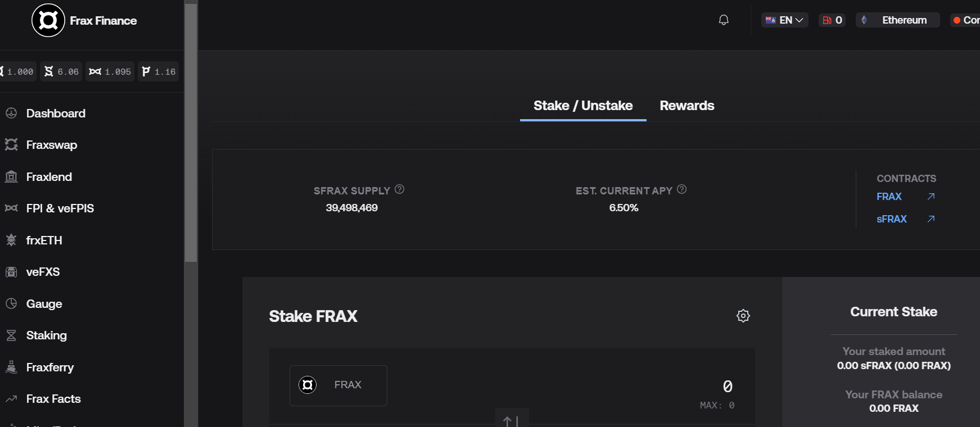
Task: Open the notifications bell
Action: [x=724, y=20]
